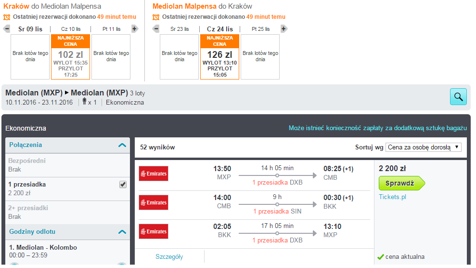476x268 pixels.
Task: Select Śr 23 lis date tab
Action: [180, 29]
